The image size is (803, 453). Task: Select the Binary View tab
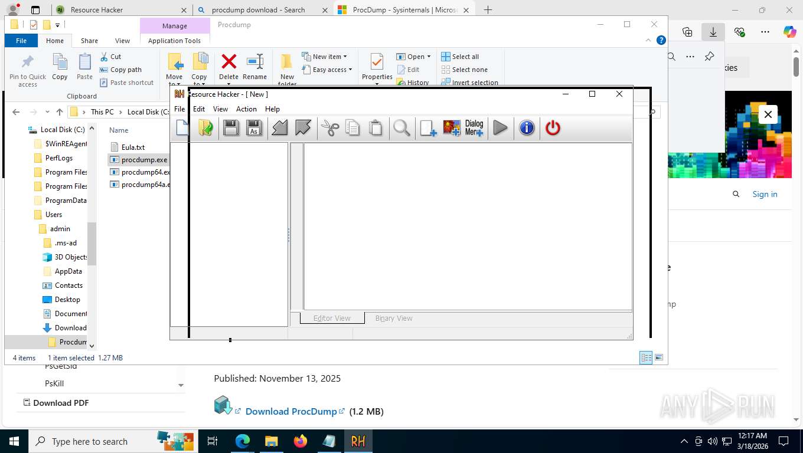coord(394,318)
